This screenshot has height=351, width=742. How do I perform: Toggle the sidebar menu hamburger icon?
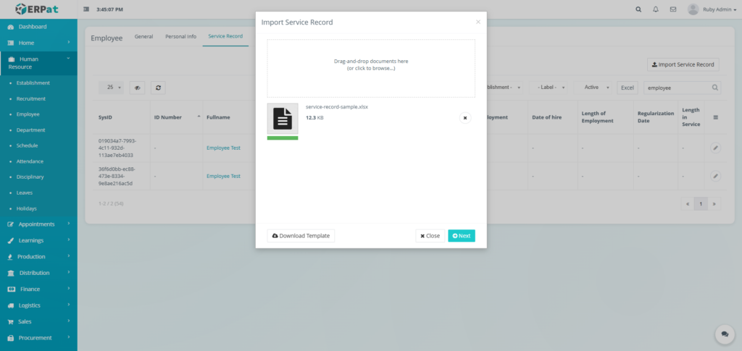click(86, 9)
